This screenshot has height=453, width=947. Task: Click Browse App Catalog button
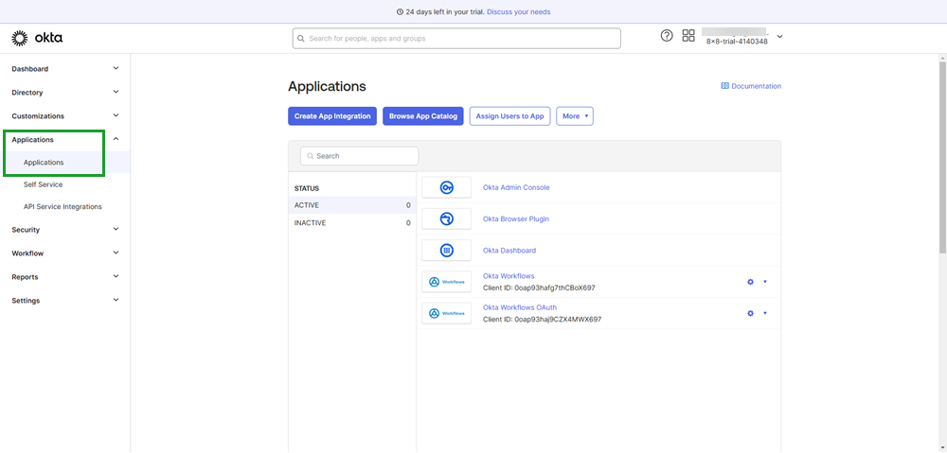[422, 116]
